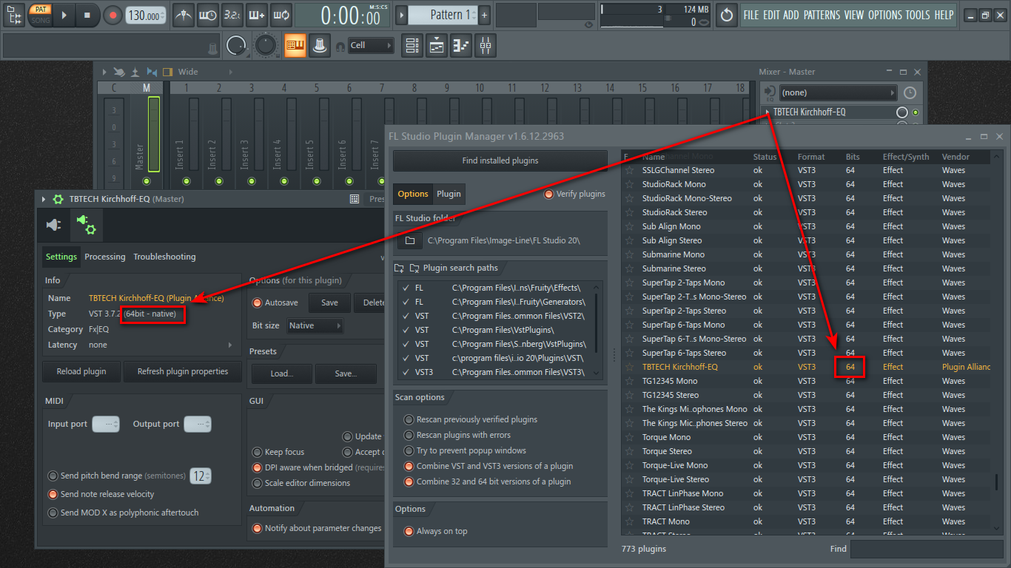Switch to the Processing tab
Image resolution: width=1011 pixels, height=568 pixels.
coord(105,257)
